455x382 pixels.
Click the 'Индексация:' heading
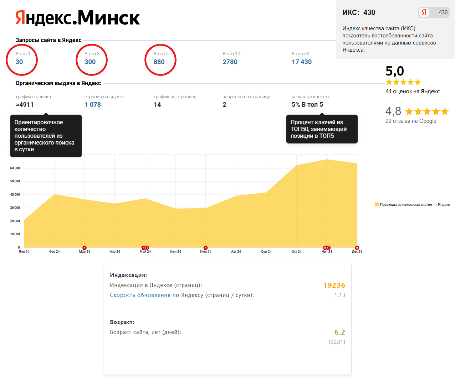(x=128, y=275)
